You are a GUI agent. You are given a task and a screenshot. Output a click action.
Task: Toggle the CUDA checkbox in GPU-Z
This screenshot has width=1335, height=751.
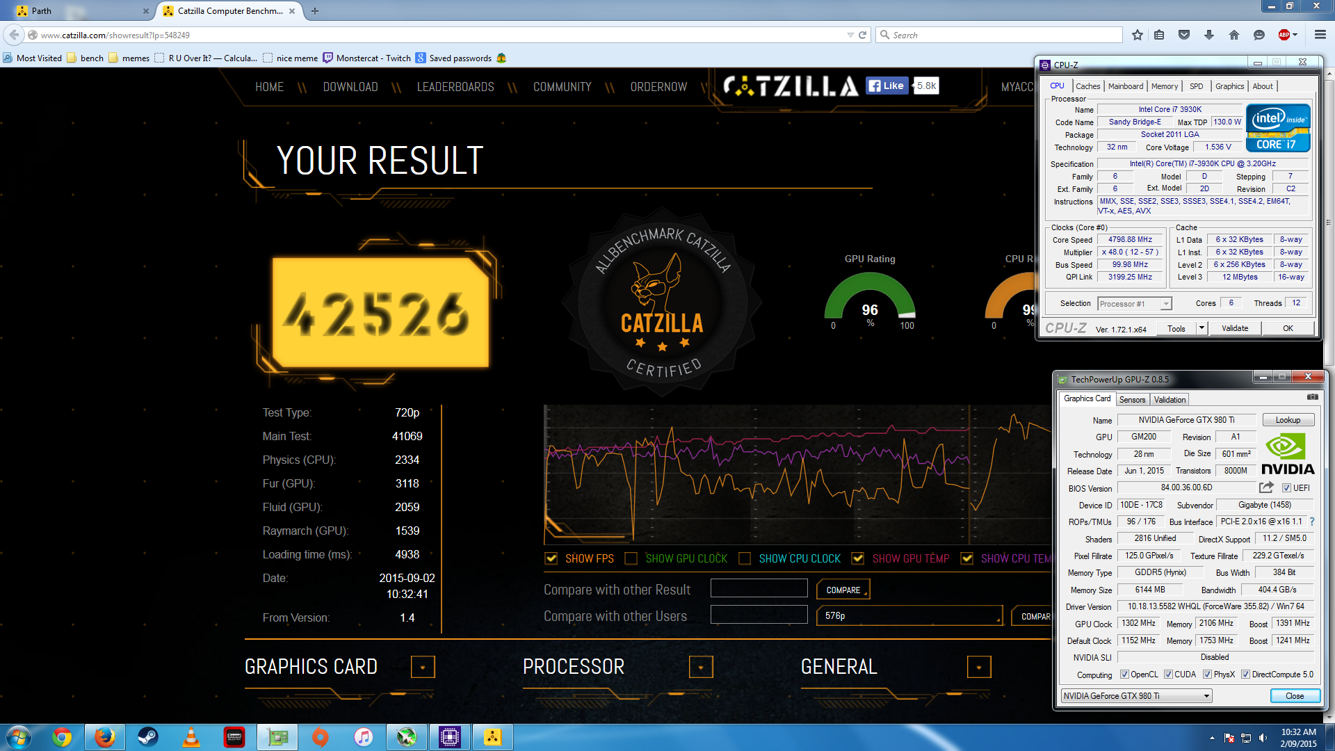coord(1168,675)
